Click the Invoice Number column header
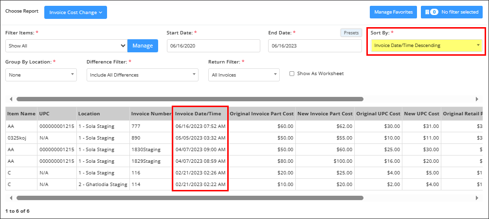 (x=151, y=114)
